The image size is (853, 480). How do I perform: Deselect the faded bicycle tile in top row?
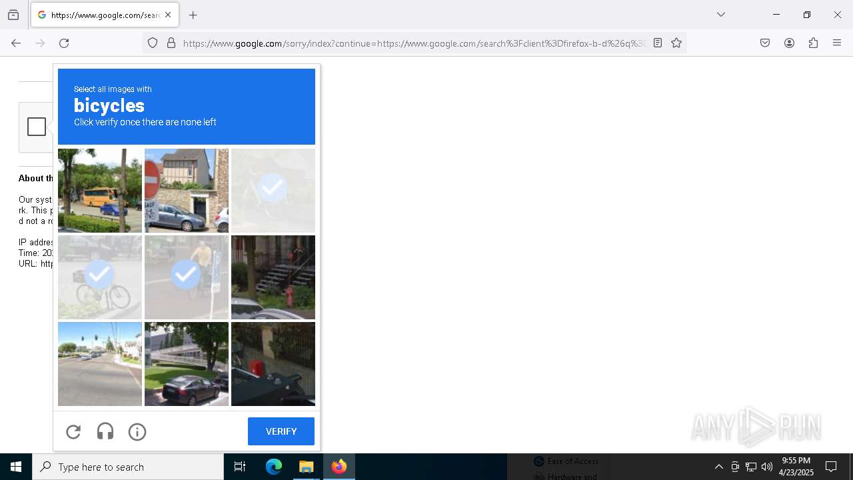[273, 191]
